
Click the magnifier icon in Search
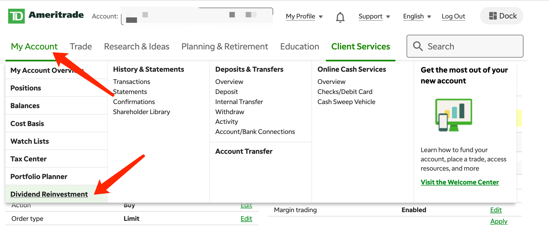click(x=418, y=46)
